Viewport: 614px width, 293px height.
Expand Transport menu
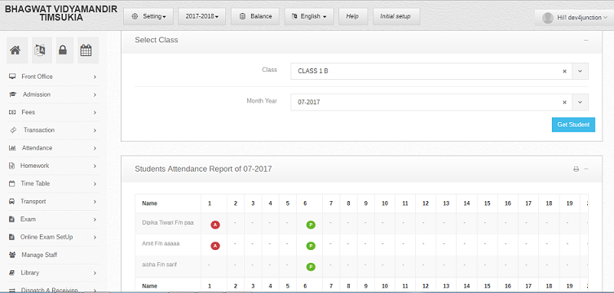coord(52,202)
